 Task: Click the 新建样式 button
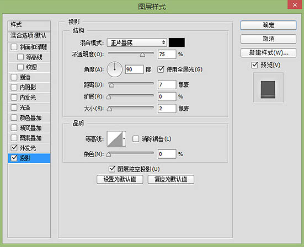[268, 52]
